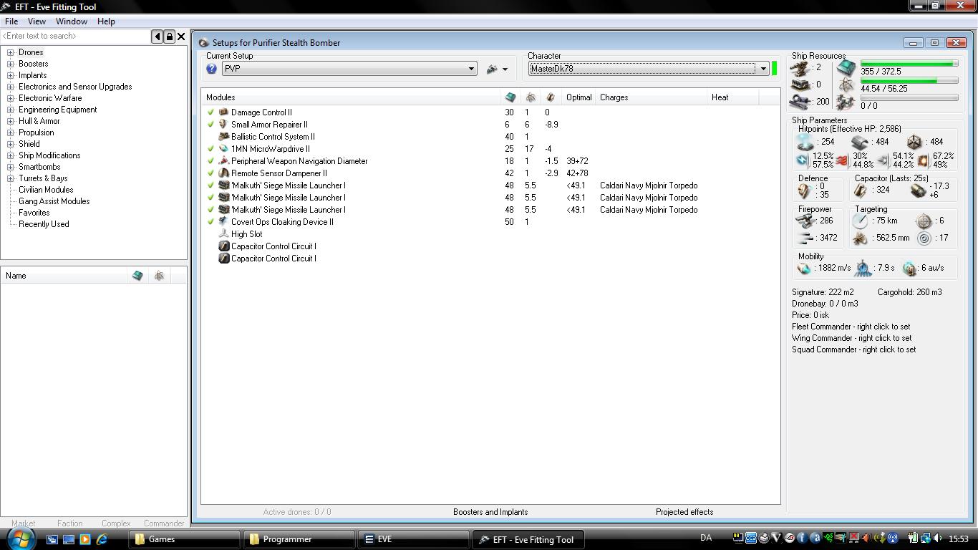Click Fleet Commander - right click to set
Screen dimensions: 978x550
click(x=851, y=327)
